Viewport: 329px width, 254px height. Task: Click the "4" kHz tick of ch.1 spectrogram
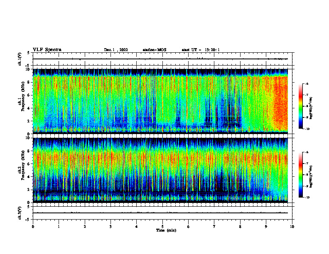[x=29, y=108]
